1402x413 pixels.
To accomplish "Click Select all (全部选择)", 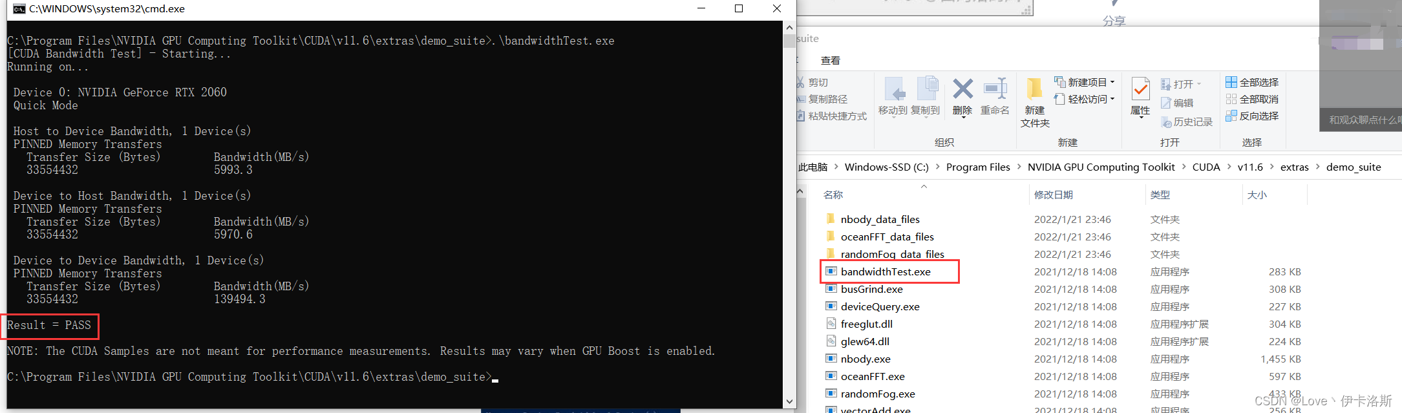I will [1252, 83].
